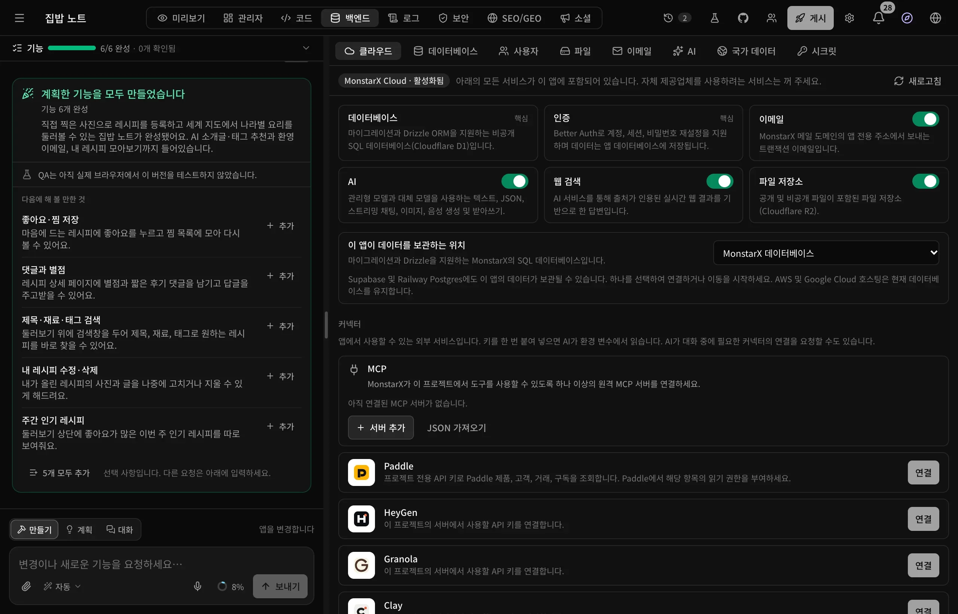The width and height of the screenshot is (958, 614).
Task: Open the collaborators people icon
Action: click(x=772, y=18)
